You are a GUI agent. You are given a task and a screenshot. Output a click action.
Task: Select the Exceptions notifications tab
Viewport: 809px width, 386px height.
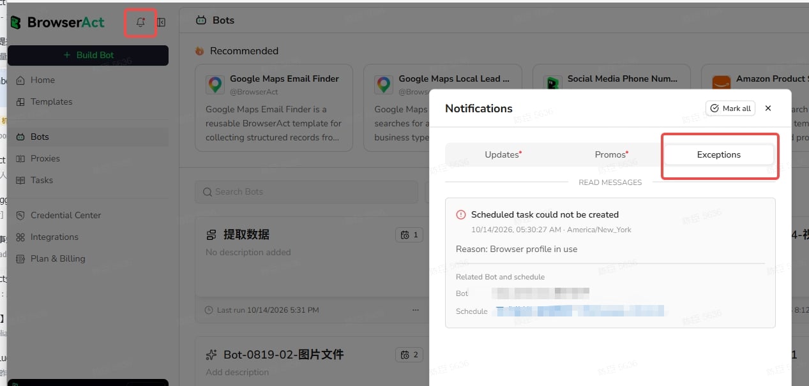tap(719, 154)
